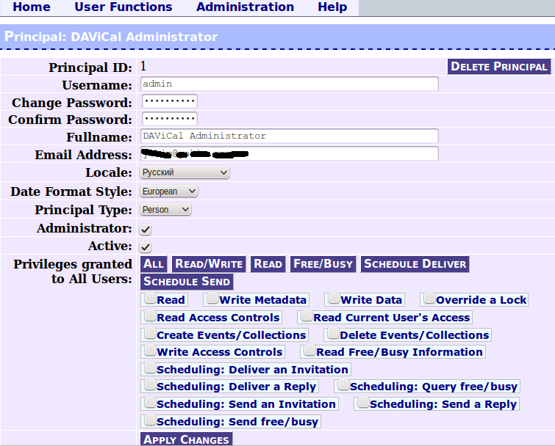Open the Locale dropdown showing Русский
Image resolution: width=555 pixels, height=446 pixels.
185,172
